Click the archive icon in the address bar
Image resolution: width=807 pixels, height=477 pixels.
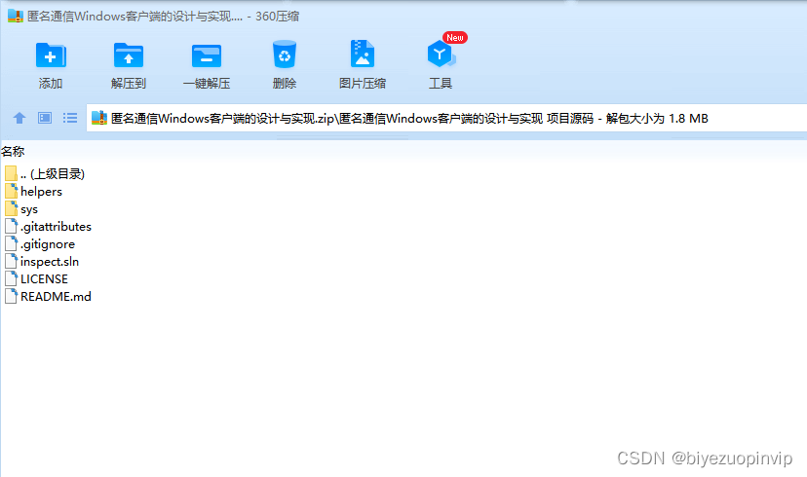98,118
